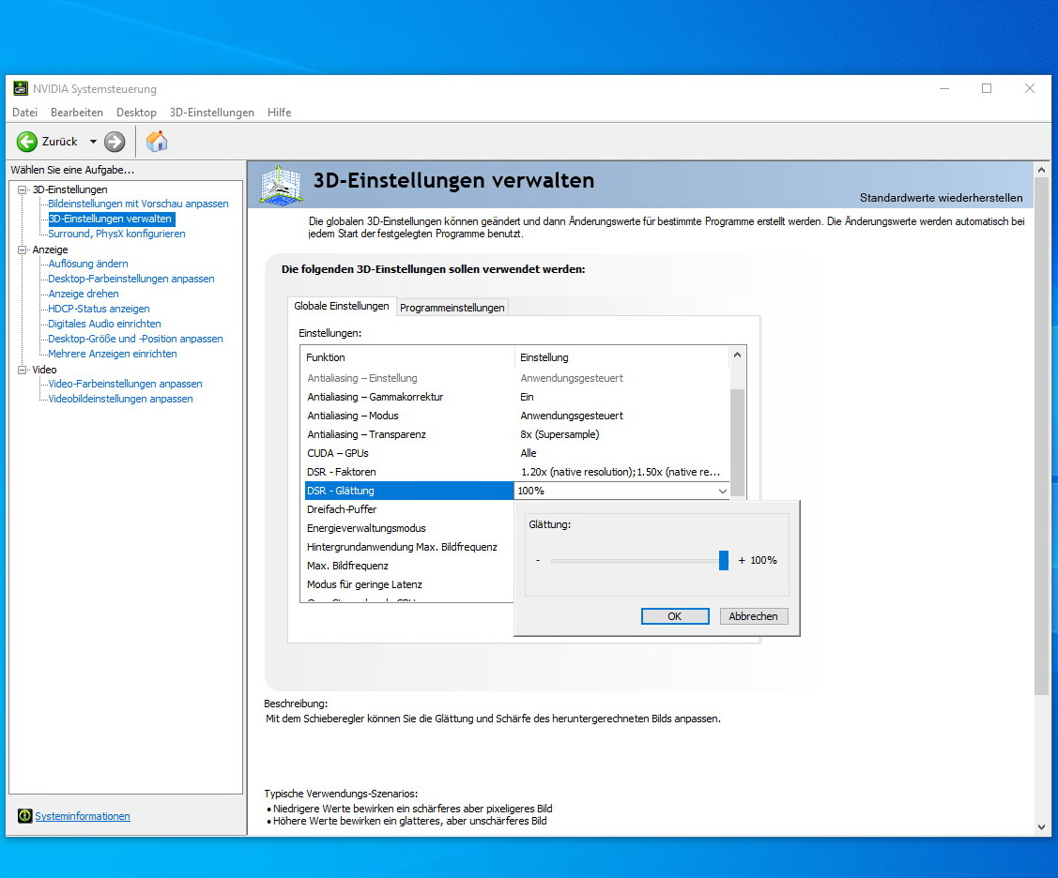Collapse the Anzeige tree node

(23, 250)
